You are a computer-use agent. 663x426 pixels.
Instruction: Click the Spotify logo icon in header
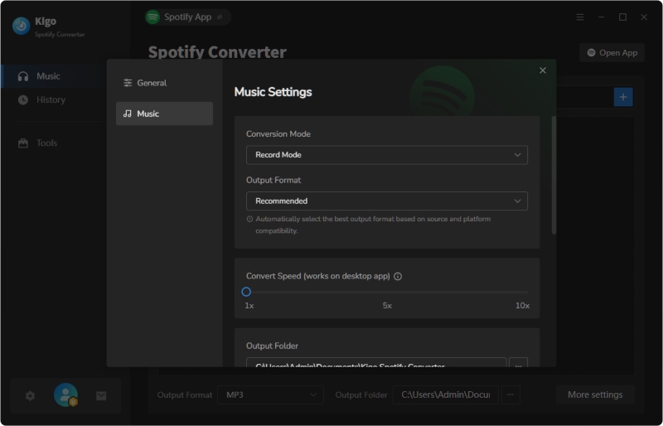click(152, 17)
